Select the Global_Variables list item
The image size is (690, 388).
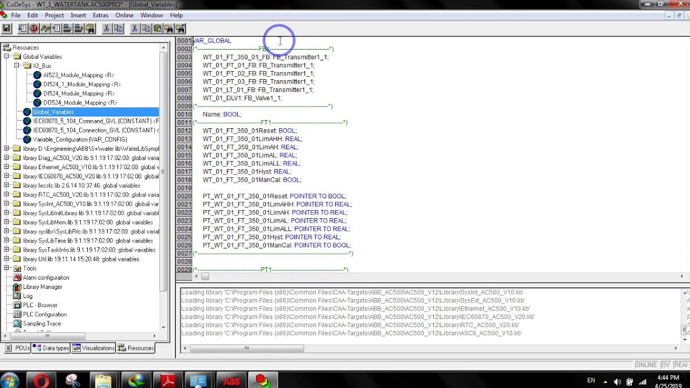pyautogui.click(x=53, y=112)
